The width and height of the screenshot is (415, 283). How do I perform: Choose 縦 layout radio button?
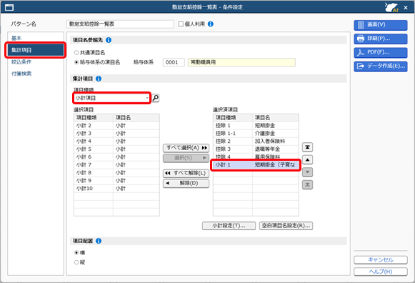[76, 262]
